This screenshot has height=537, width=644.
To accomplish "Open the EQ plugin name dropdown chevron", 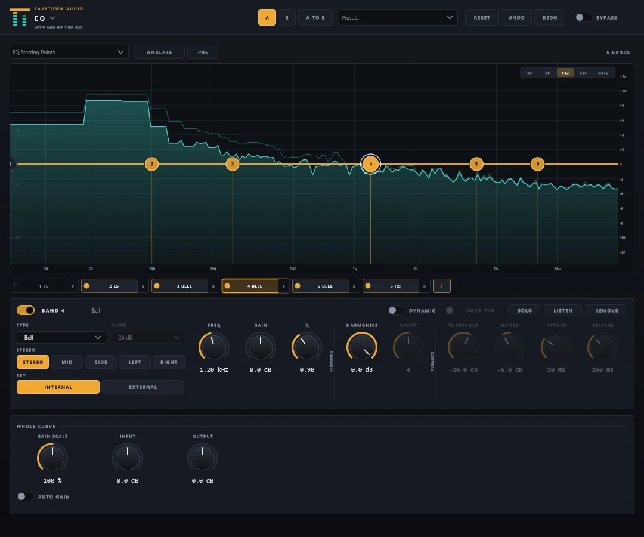I will pyautogui.click(x=52, y=18).
